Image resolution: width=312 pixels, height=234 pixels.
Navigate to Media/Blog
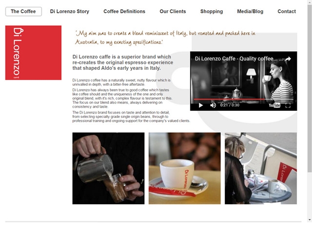[x=250, y=11]
